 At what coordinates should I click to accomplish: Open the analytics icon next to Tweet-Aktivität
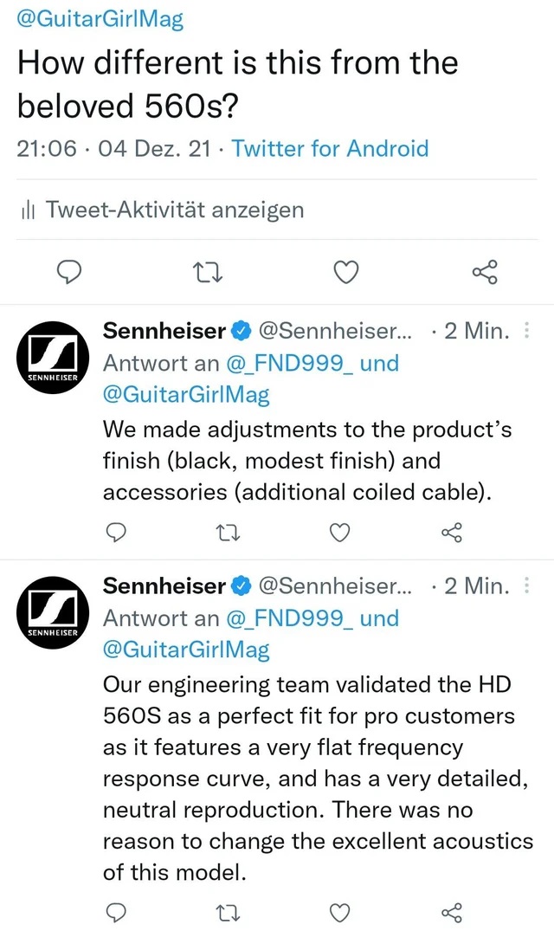pyautogui.click(x=27, y=210)
